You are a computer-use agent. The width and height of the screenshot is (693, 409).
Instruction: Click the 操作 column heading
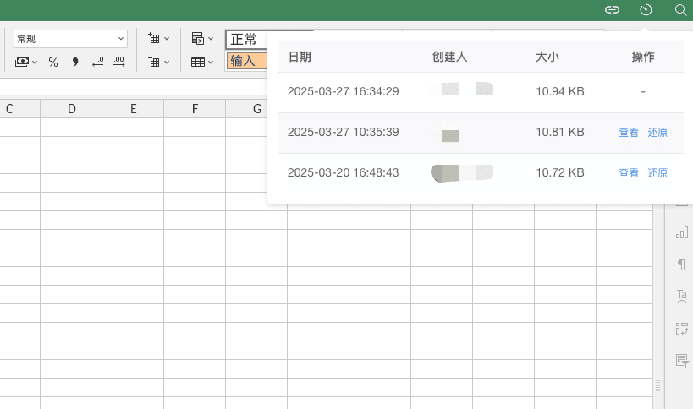(x=643, y=57)
